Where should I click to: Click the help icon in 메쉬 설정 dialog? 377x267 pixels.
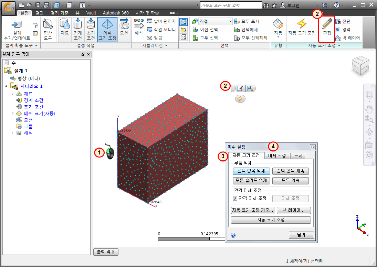233,235
